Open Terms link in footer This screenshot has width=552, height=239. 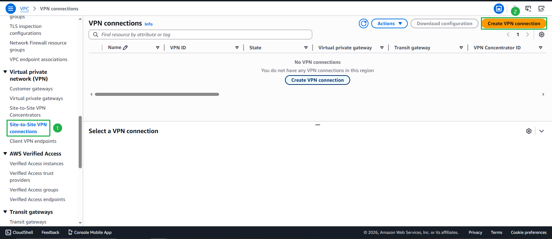496,232
